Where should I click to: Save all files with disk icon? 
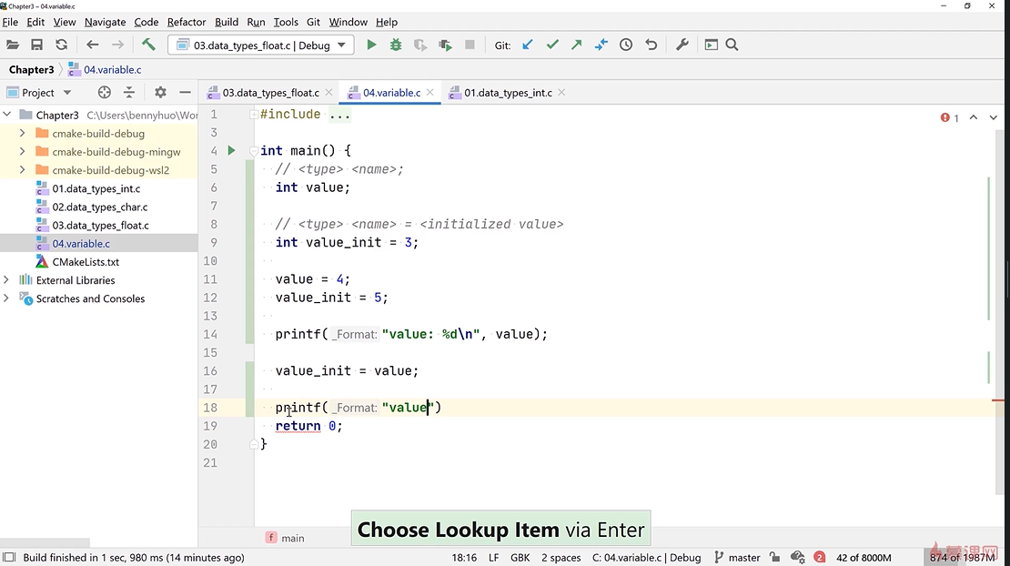36,45
